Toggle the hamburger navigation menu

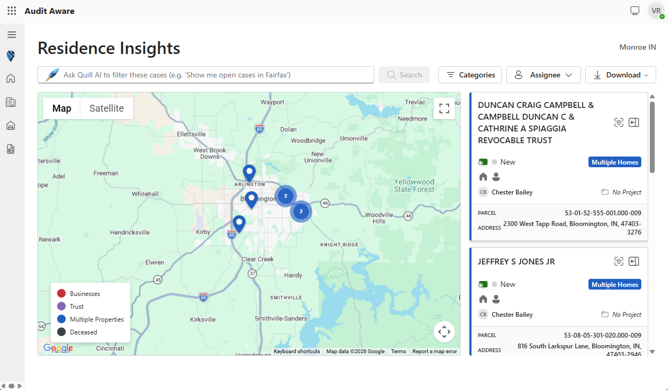(x=12, y=35)
